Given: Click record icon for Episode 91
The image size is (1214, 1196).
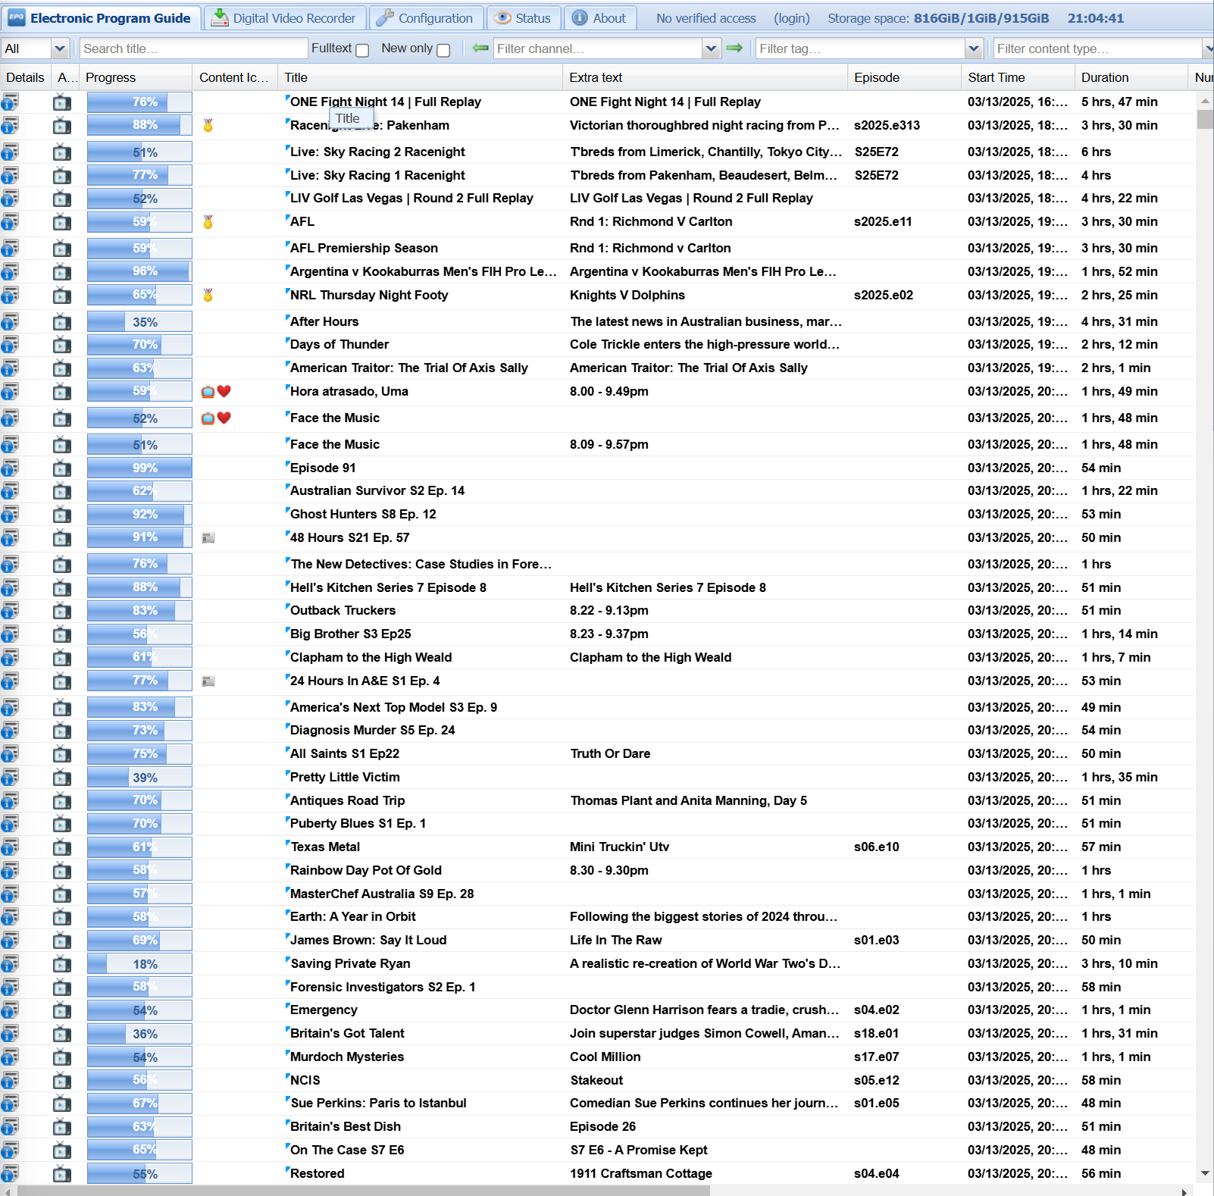Looking at the screenshot, I should pyautogui.click(x=62, y=468).
